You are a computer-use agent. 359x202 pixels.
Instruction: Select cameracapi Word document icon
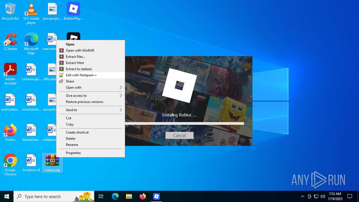coord(31,72)
